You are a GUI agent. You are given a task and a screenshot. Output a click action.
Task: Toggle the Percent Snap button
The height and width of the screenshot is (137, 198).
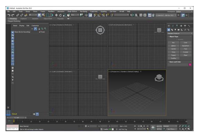click(x=103, y=15)
